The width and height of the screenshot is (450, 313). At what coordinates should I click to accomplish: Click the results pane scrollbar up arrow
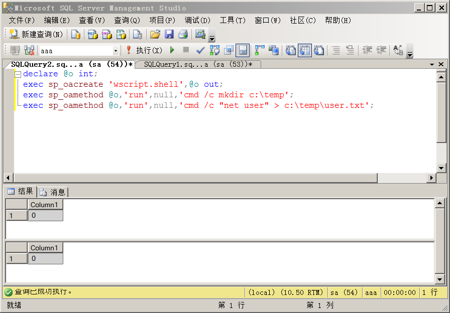click(440, 204)
